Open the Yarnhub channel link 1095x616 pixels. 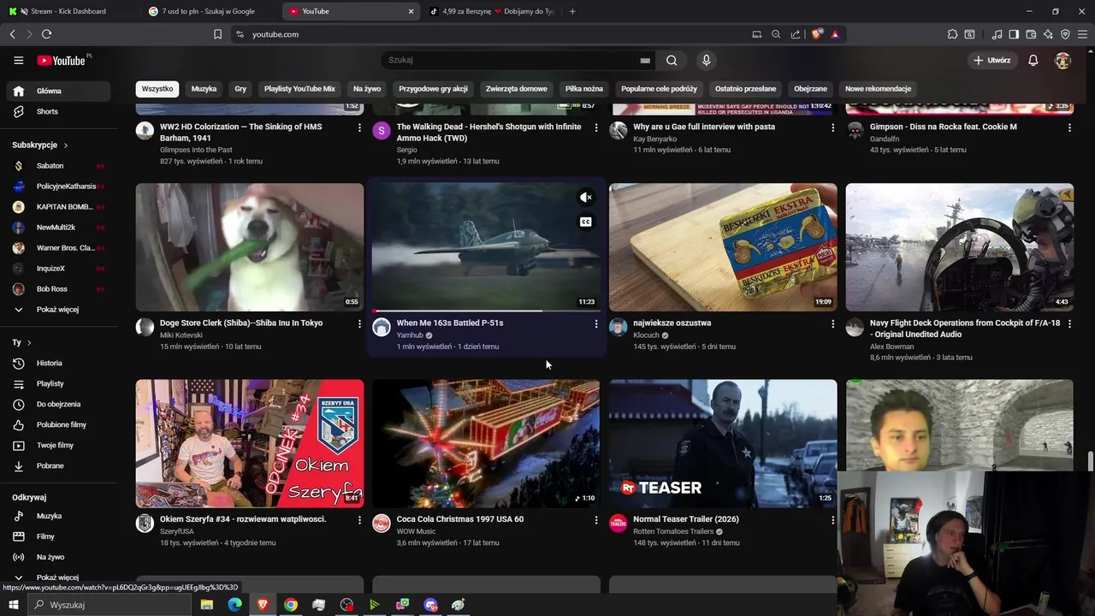click(x=410, y=335)
